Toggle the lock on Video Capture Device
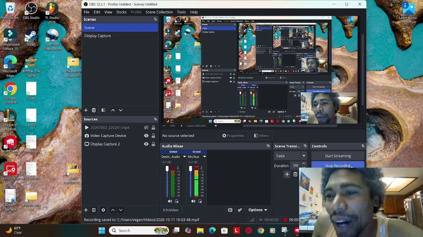 [x=153, y=136]
